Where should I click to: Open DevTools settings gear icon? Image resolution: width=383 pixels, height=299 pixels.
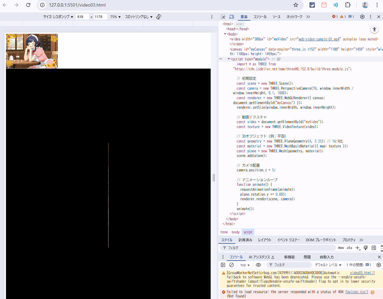point(362,17)
